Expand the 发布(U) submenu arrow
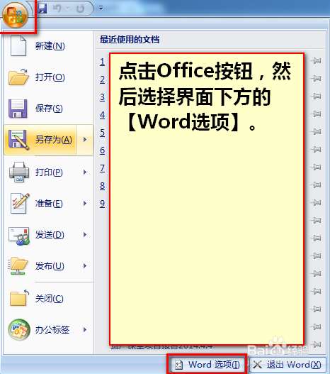This screenshot has width=330, height=374. 85,265
